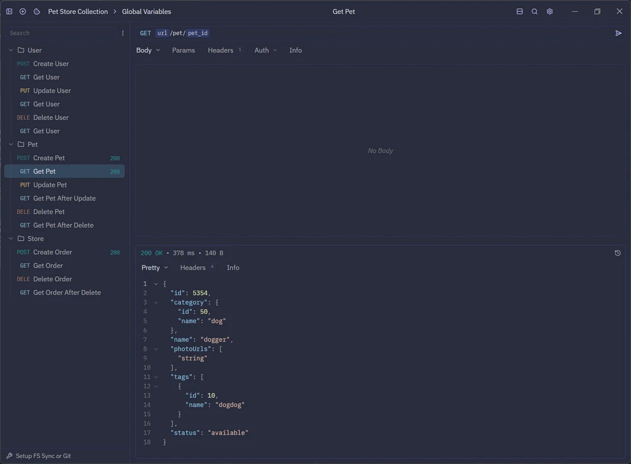Click the 5354 id value
The width and height of the screenshot is (631, 464).
200,293
